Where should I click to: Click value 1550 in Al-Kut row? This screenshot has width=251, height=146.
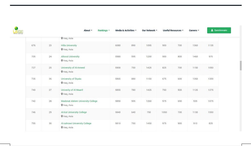[x=211, y=112]
